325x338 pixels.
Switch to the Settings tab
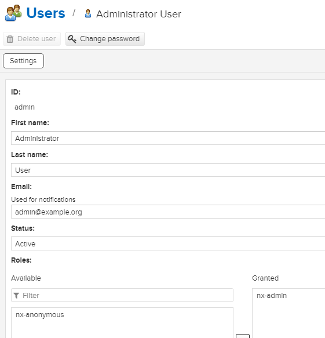[x=23, y=61]
